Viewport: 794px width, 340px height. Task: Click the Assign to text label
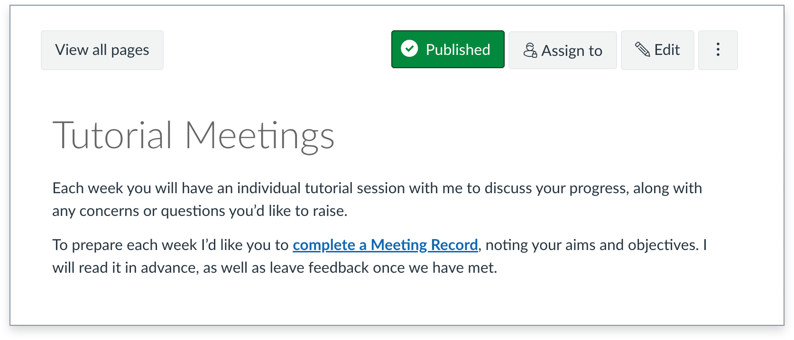point(572,51)
